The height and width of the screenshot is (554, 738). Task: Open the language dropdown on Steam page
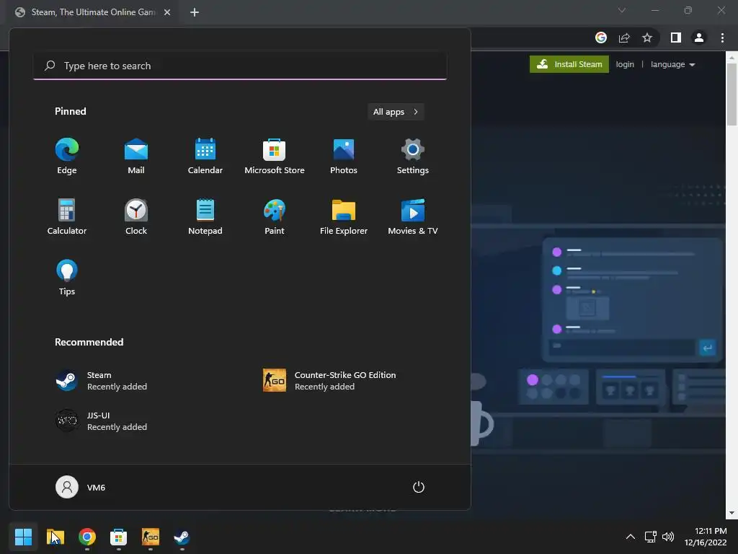point(672,64)
